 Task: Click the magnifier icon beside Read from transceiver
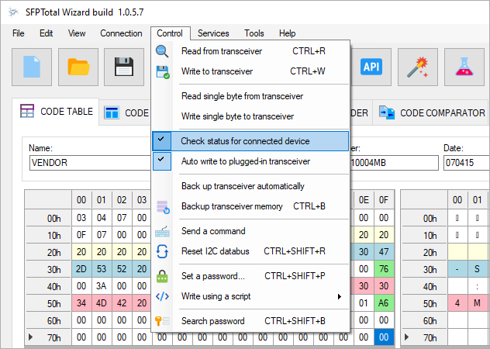point(162,51)
